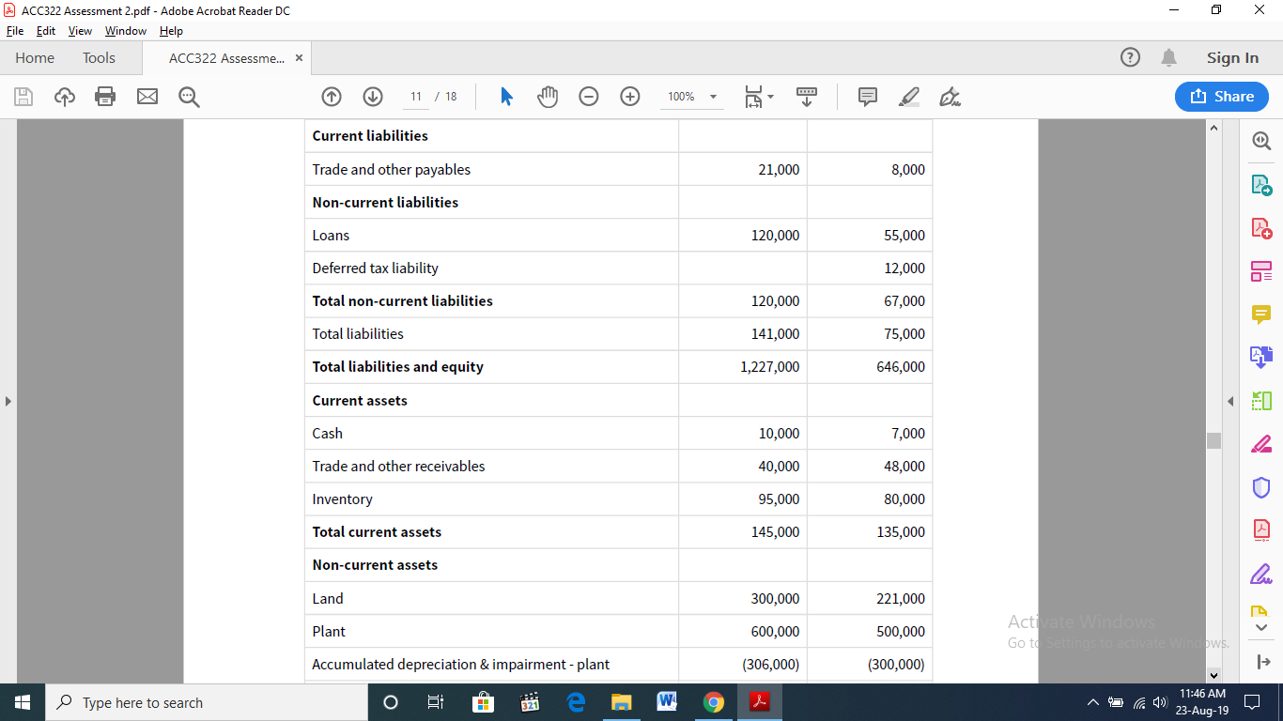Activate the Hand tool
The width and height of the screenshot is (1283, 721).
point(548,96)
